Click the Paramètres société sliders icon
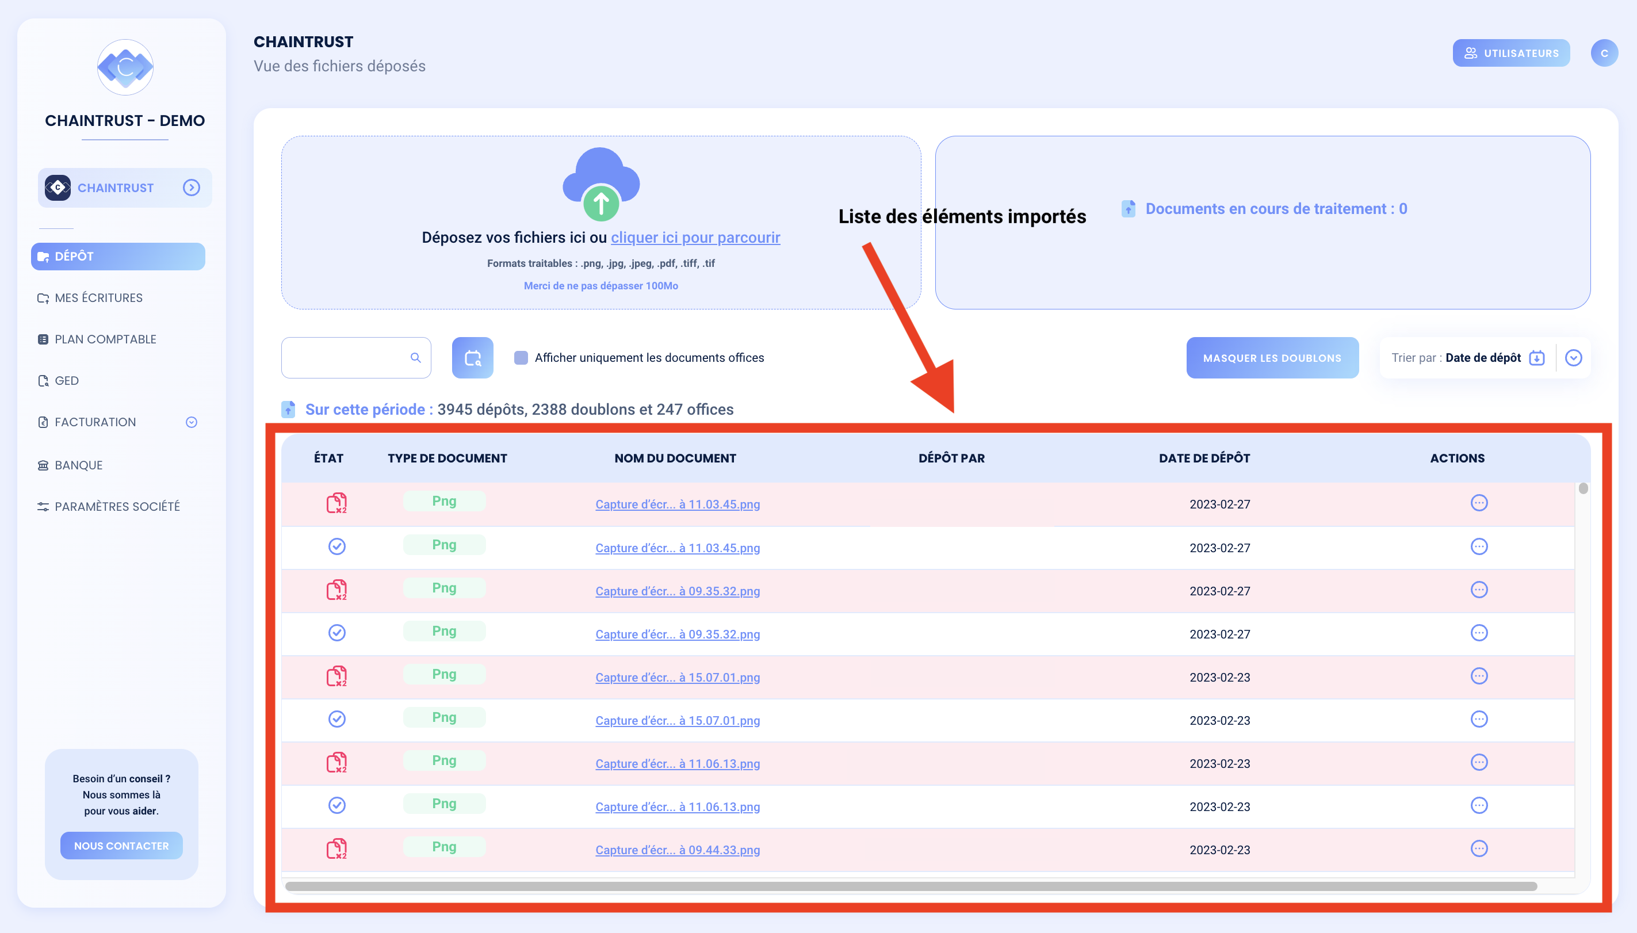 pos(43,506)
